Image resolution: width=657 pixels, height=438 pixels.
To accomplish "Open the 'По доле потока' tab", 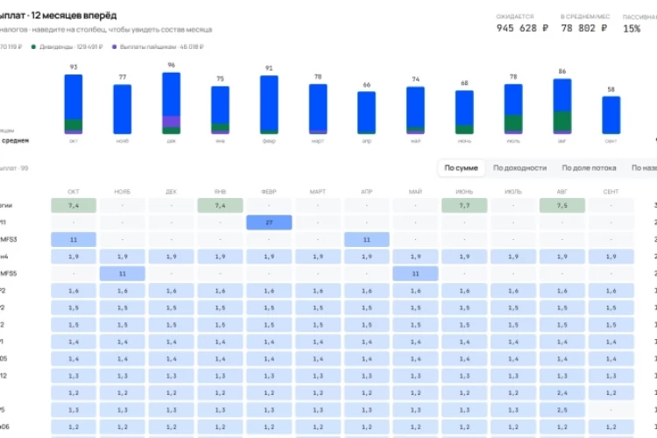I will [x=589, y=167].
